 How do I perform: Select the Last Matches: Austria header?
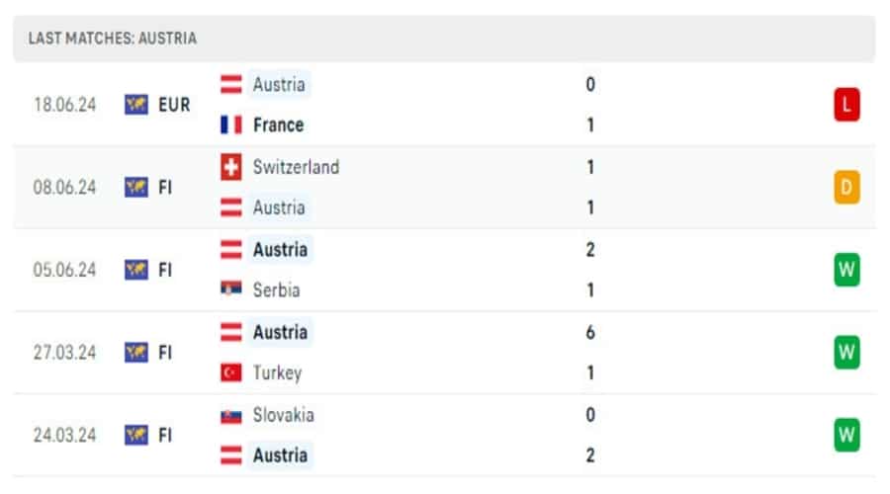point(113,39)
